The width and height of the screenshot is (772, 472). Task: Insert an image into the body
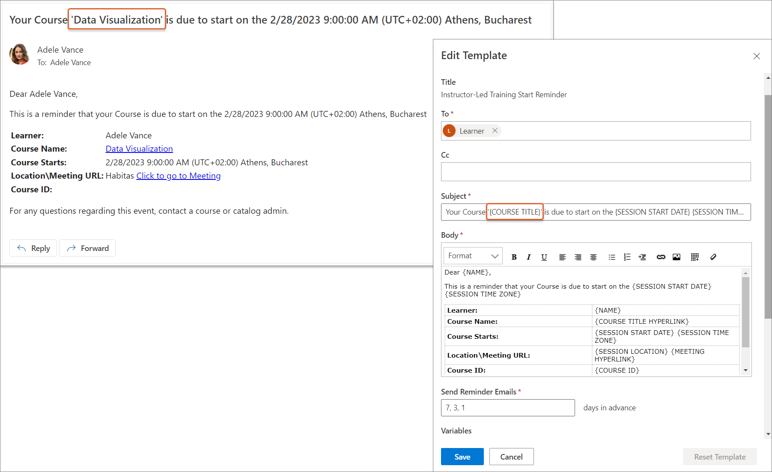tap(677, 257)
